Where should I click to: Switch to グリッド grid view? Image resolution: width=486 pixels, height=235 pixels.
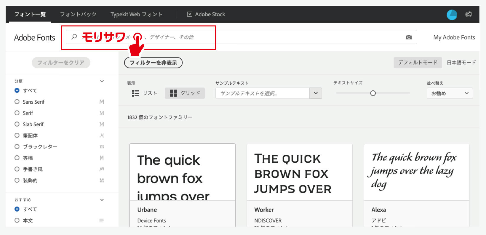pyautogui.click(x=185, y=93)
